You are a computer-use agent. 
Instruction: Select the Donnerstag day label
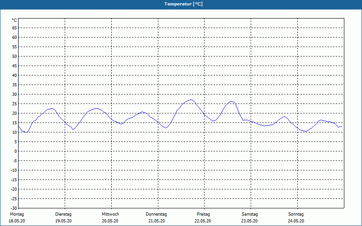(x=156, y=214)
